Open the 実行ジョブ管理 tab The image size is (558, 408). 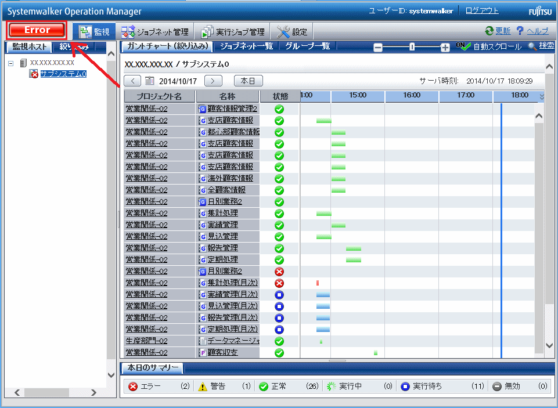click(x=232, y=32)
